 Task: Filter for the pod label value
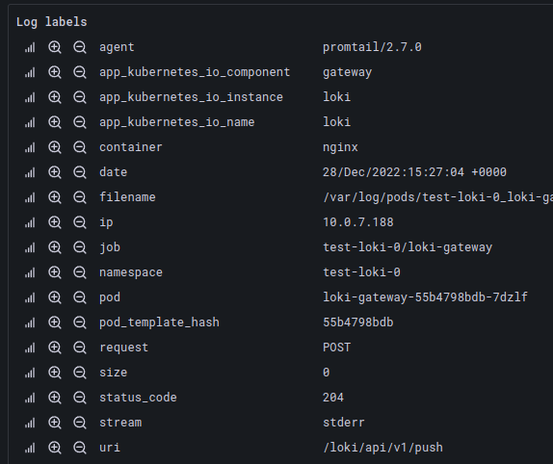tap(55, 297)
